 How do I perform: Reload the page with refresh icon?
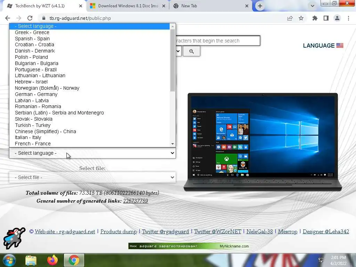click(30, 18)
